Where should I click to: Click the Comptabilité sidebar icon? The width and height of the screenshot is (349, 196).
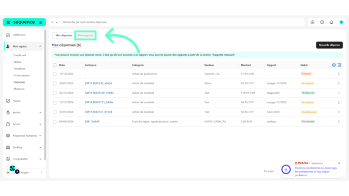[x=8, y=159]
